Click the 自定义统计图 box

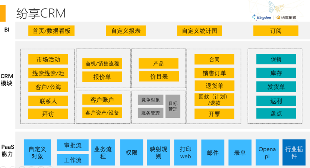199,31
